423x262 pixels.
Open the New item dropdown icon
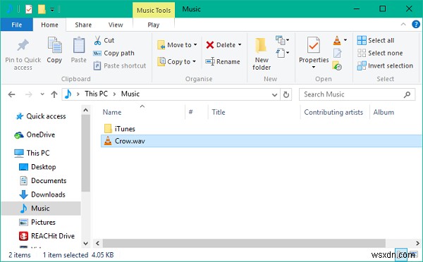click(282, 40)
